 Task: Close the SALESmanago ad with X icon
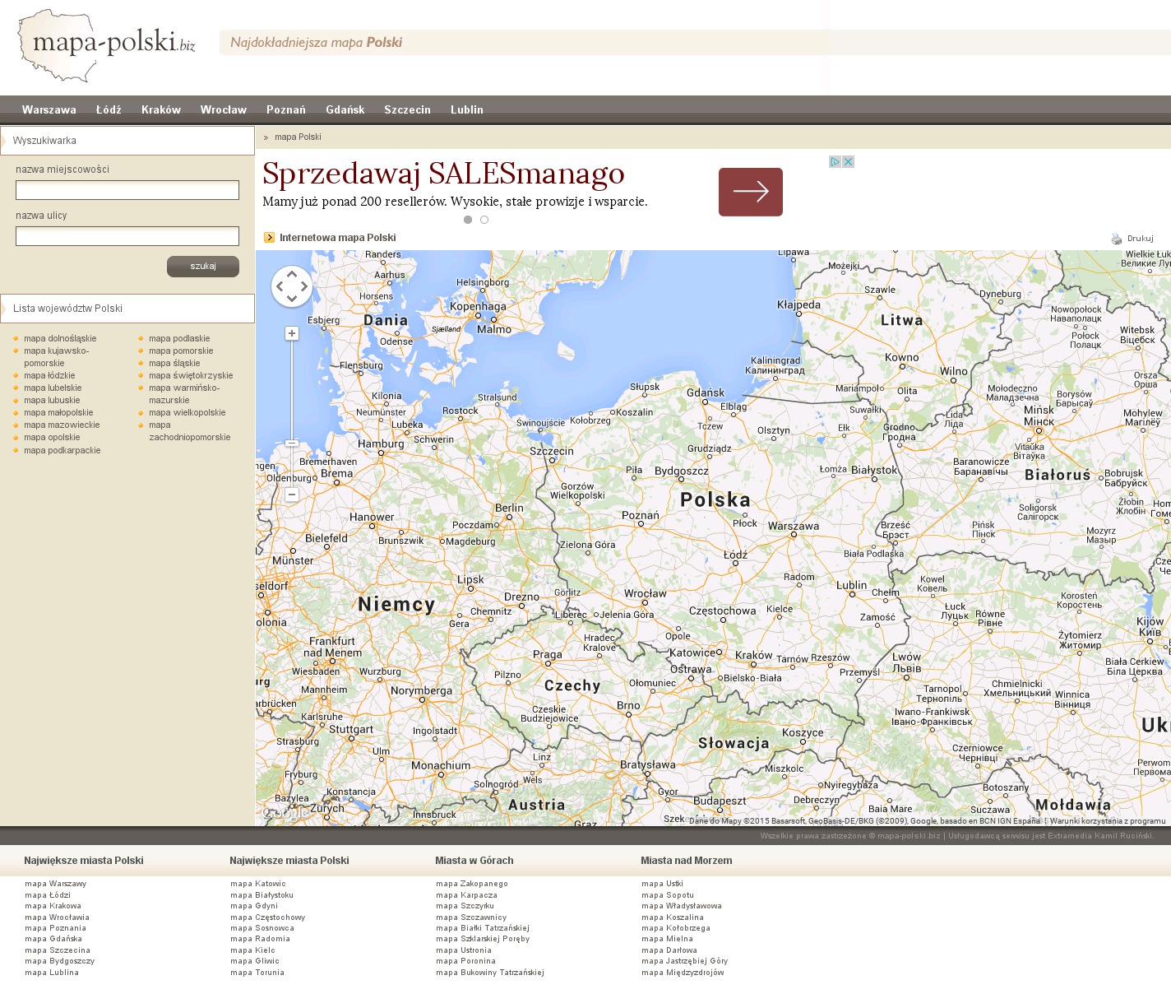coord(848,162)
